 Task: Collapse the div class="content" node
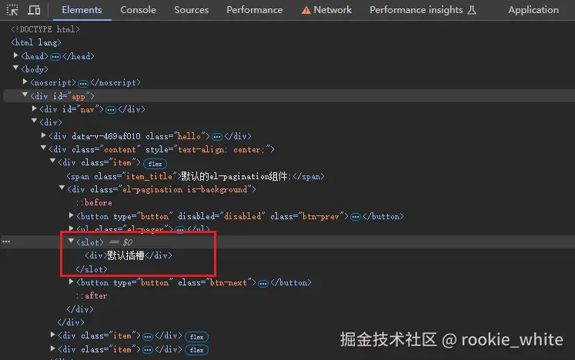[43, 148]
